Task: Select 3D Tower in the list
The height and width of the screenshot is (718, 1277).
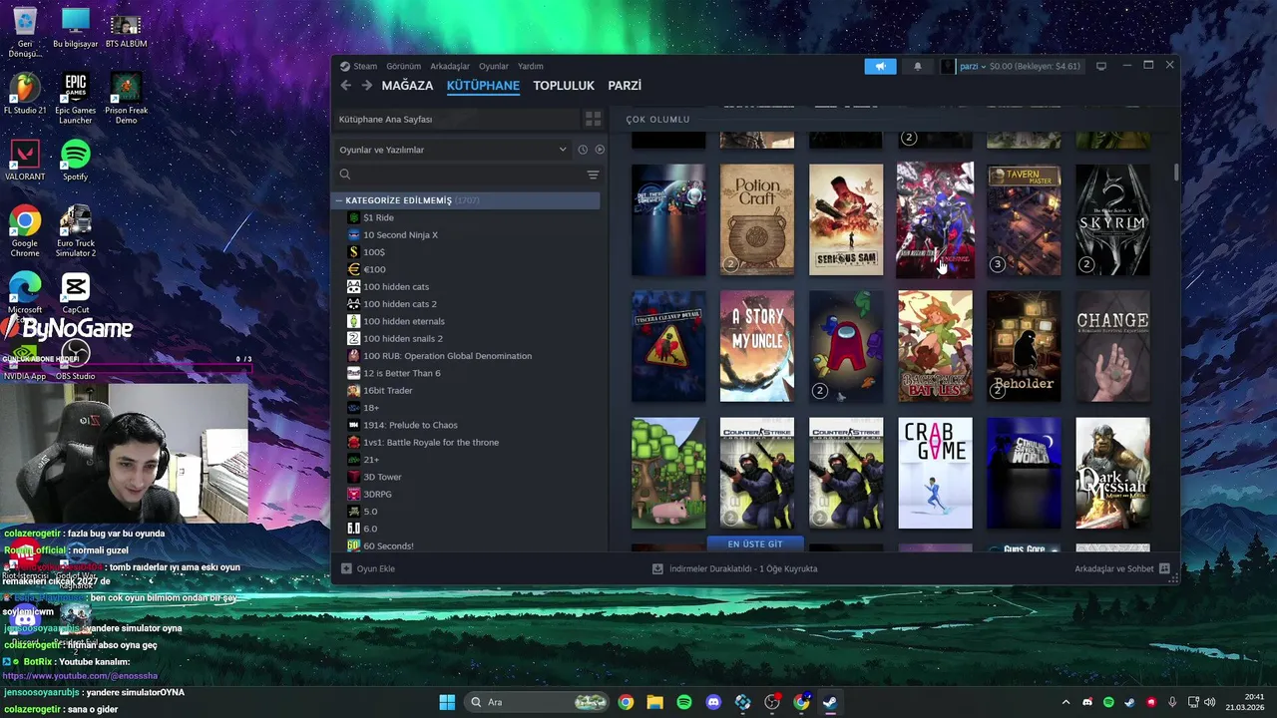Action: [x=382, y=477]
